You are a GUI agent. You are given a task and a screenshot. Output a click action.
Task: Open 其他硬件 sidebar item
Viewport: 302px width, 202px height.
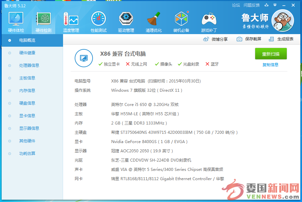(33, 141)
